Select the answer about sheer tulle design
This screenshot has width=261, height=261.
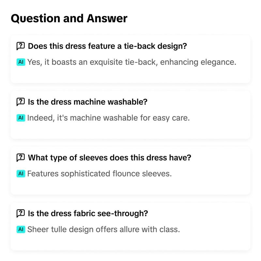(103, 230)
